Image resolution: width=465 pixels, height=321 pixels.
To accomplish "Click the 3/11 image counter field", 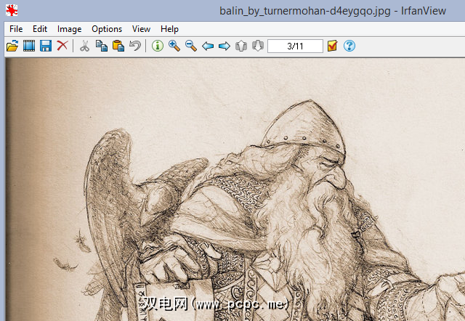I will (x=295, y=46).
